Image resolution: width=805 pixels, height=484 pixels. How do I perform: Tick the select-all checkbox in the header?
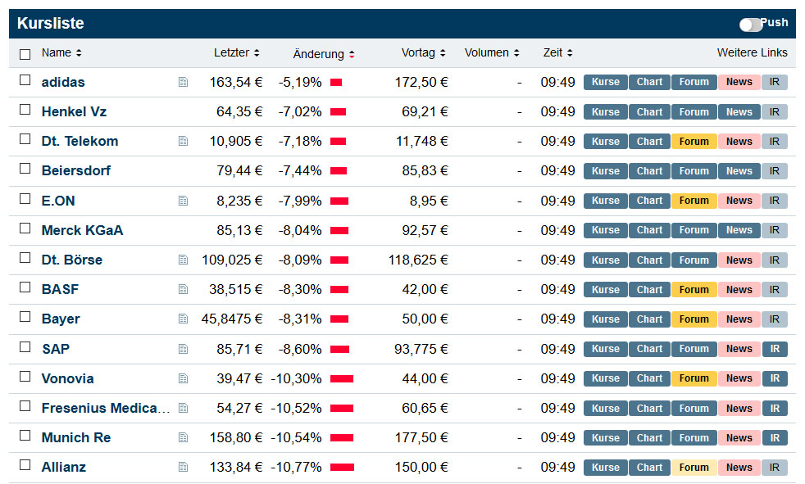tap(25, 54)
